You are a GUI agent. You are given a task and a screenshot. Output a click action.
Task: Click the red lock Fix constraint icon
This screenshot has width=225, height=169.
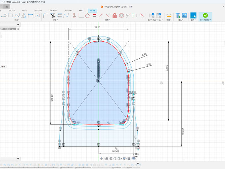tap(115, 16)
